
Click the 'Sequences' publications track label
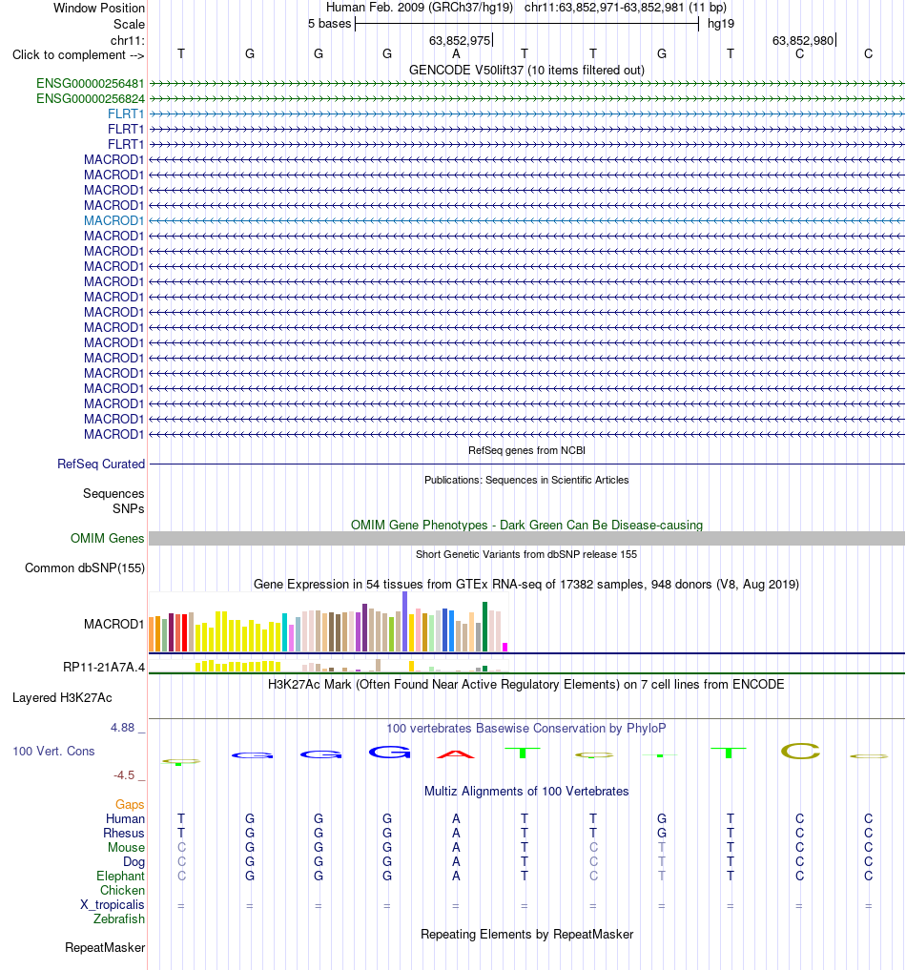(113, 494)
